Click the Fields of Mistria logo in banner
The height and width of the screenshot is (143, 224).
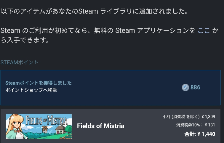pyautogui.click(x=47, y=120)
